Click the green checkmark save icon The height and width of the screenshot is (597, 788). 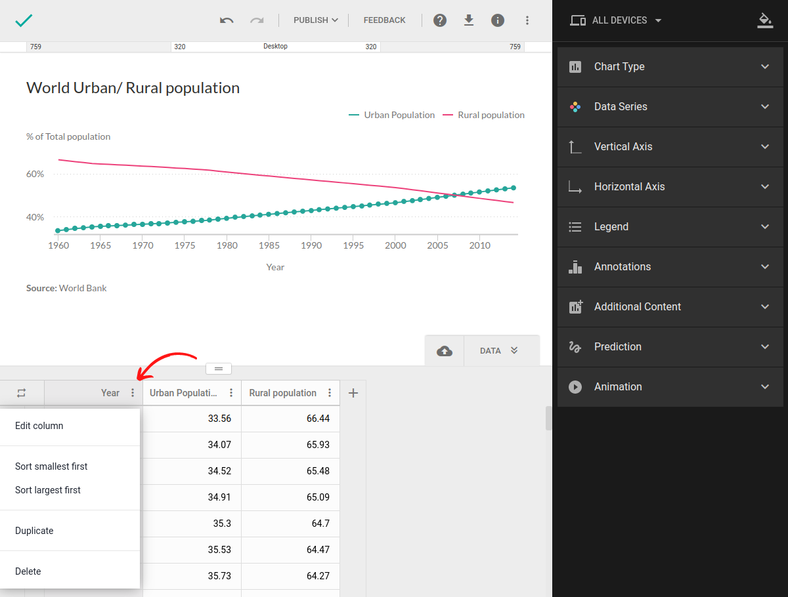pos(24,20)
